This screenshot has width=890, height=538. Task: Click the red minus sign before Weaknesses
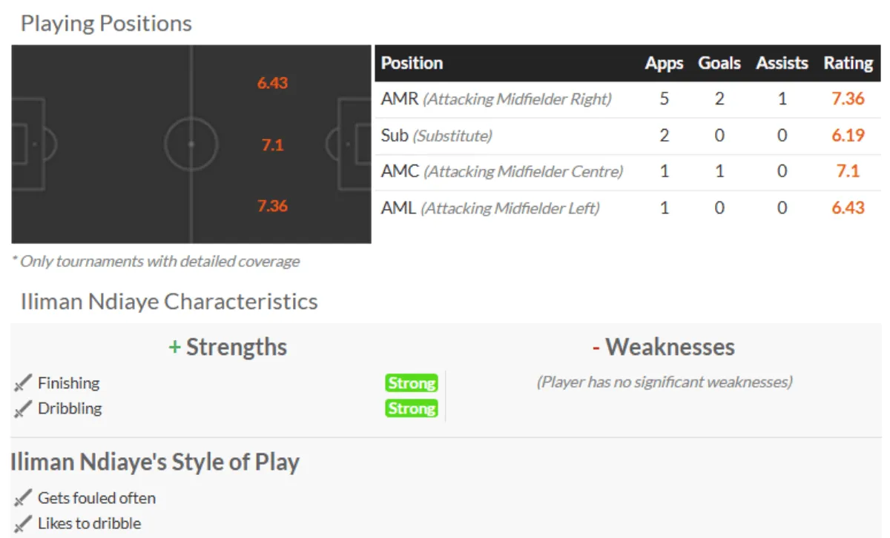tap(596, 348)
